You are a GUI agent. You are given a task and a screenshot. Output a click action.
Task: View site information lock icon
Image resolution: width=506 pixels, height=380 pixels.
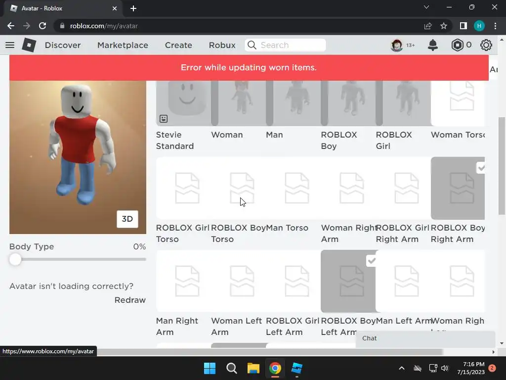click(62, 26)
